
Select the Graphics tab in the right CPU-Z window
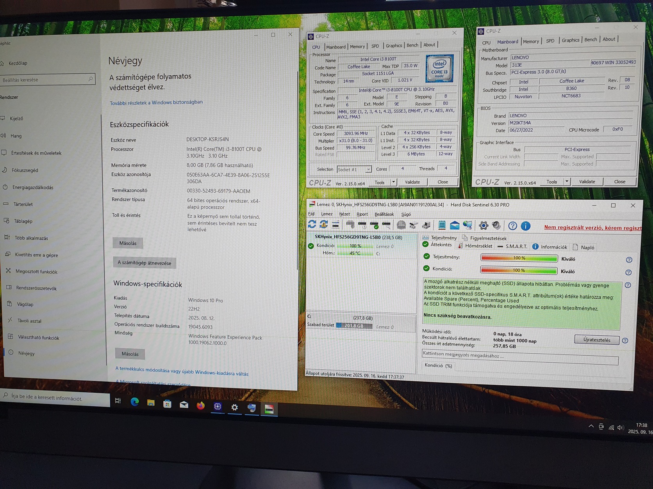coord(571,40)
